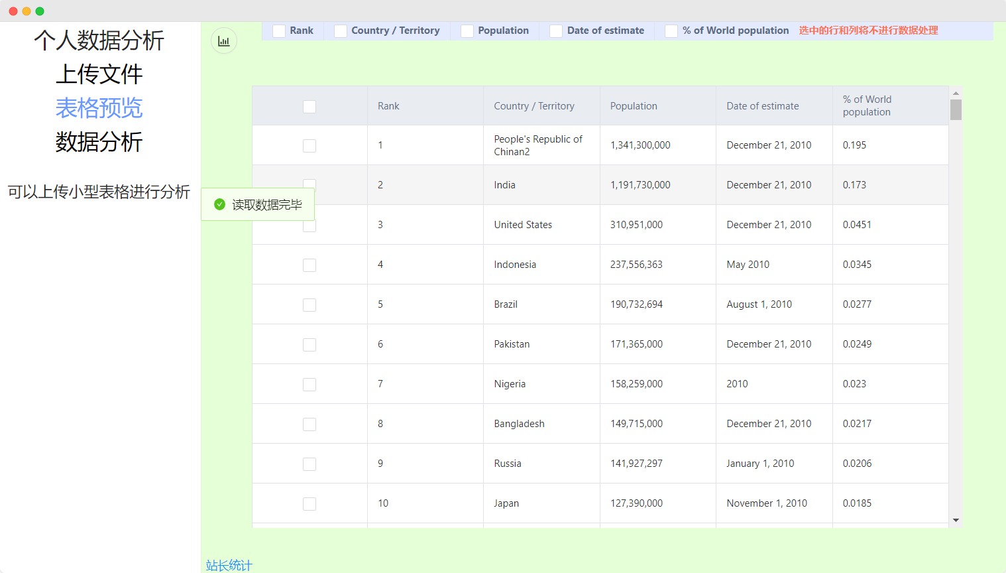Click the 190,732,694 population cell
1006x573 pixels.
pos(658,304)
